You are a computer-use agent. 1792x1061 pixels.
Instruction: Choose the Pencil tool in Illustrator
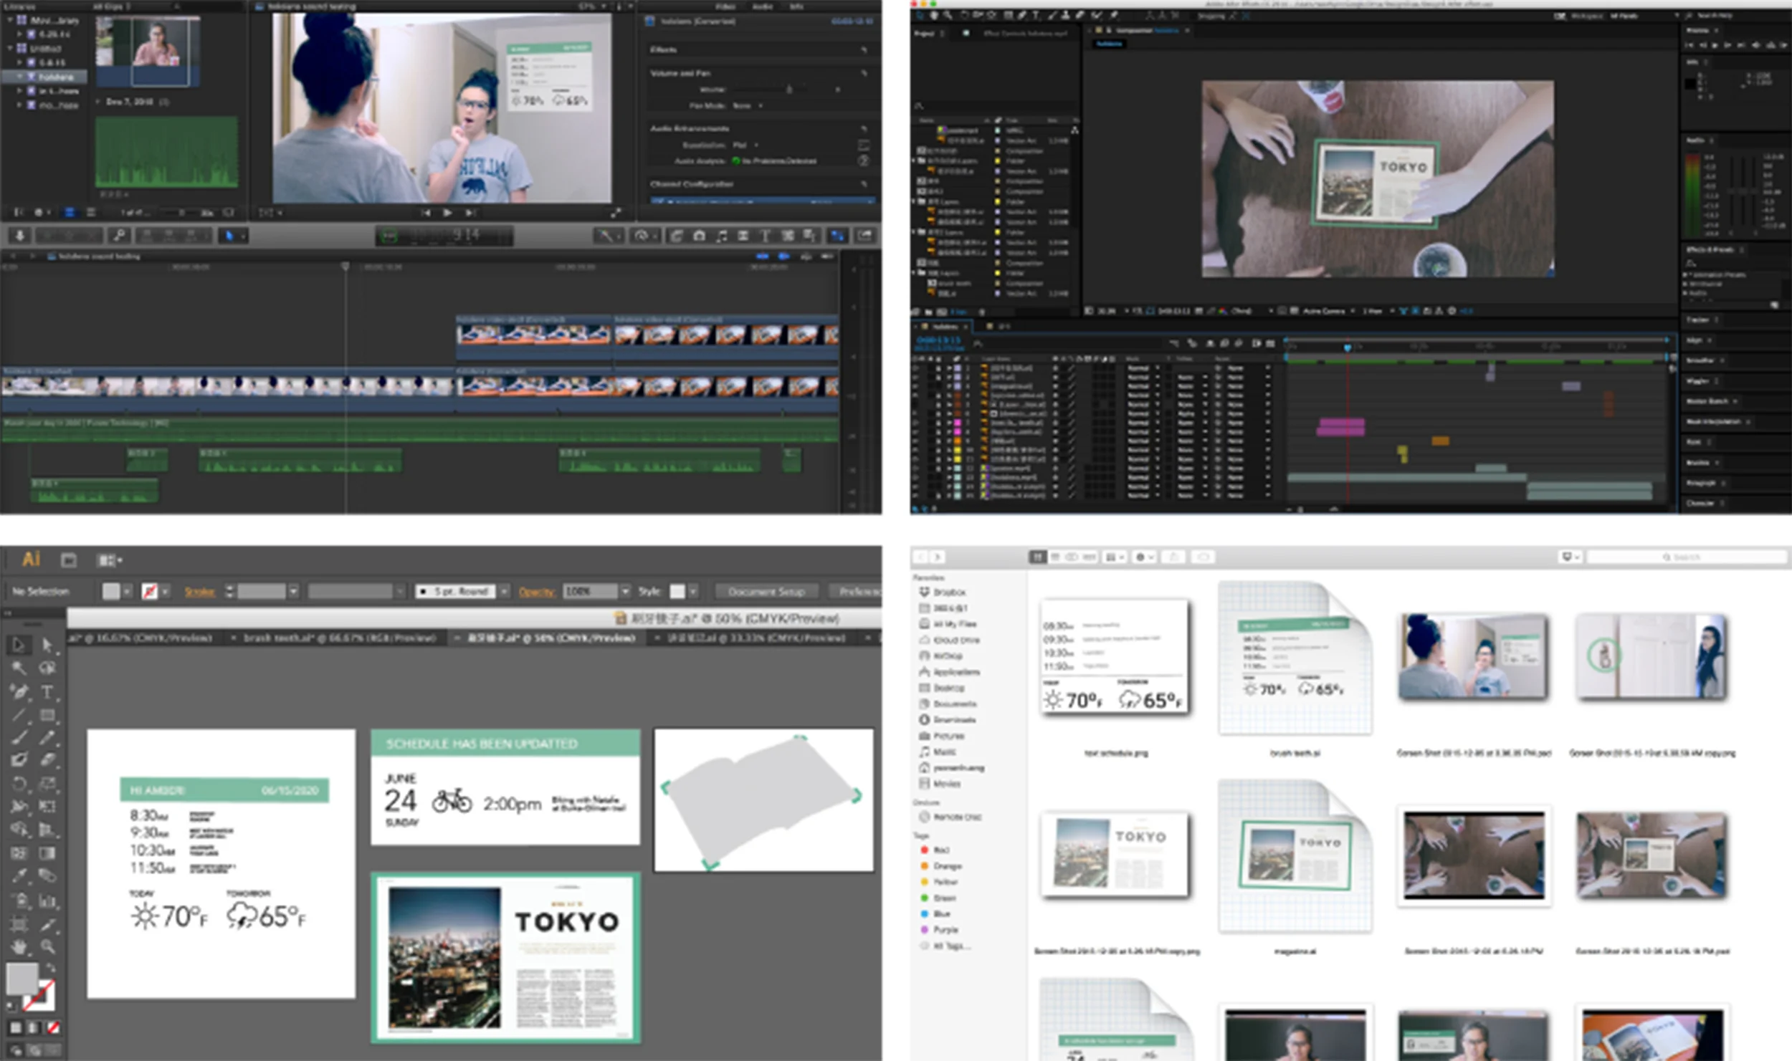[x=47, y=737]
